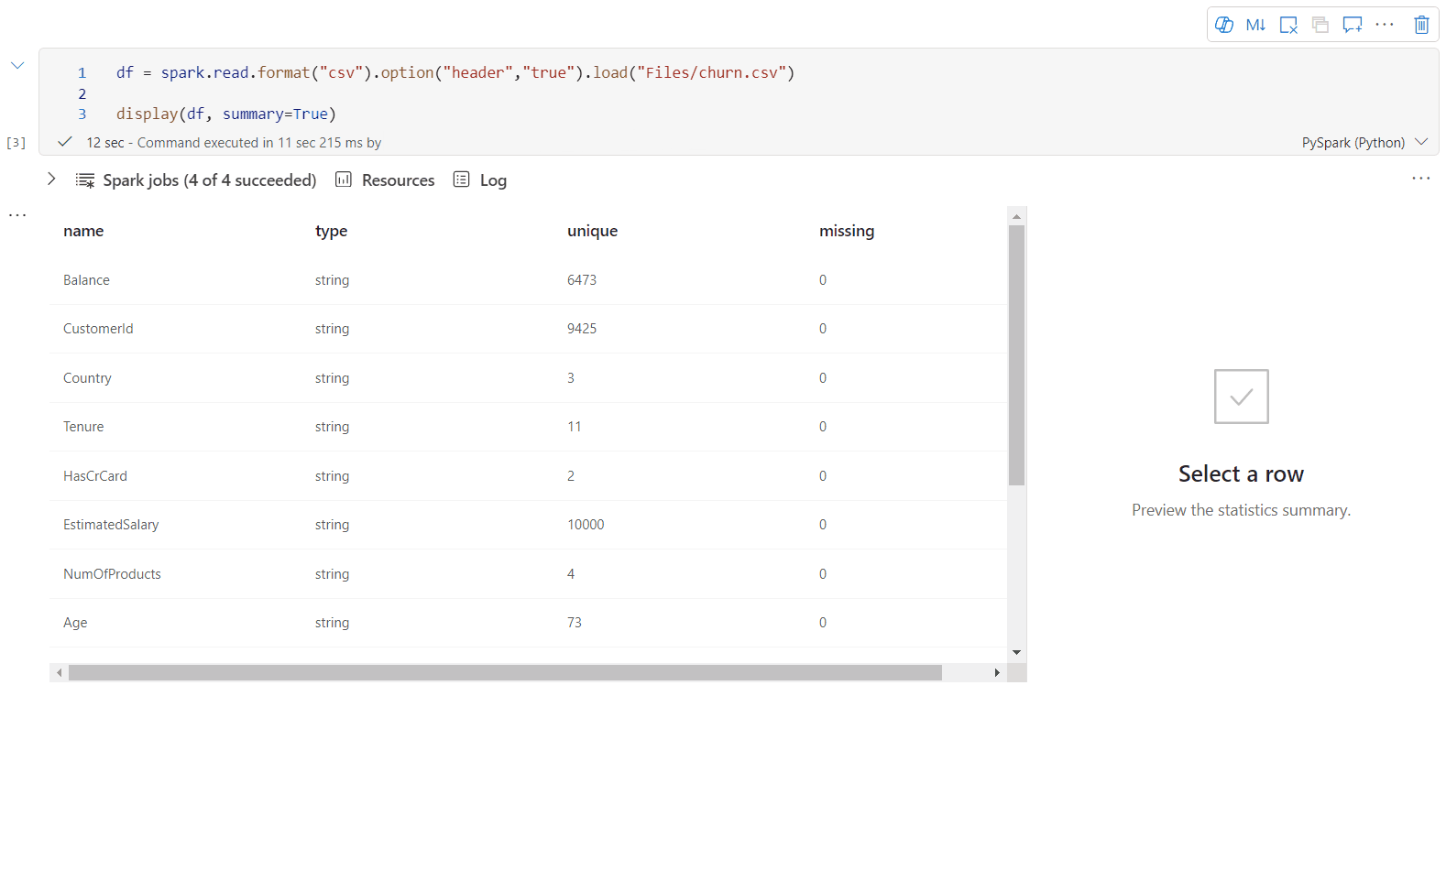
Task: Clear cell output with the box-x icon
Action: click(1288, 25)
